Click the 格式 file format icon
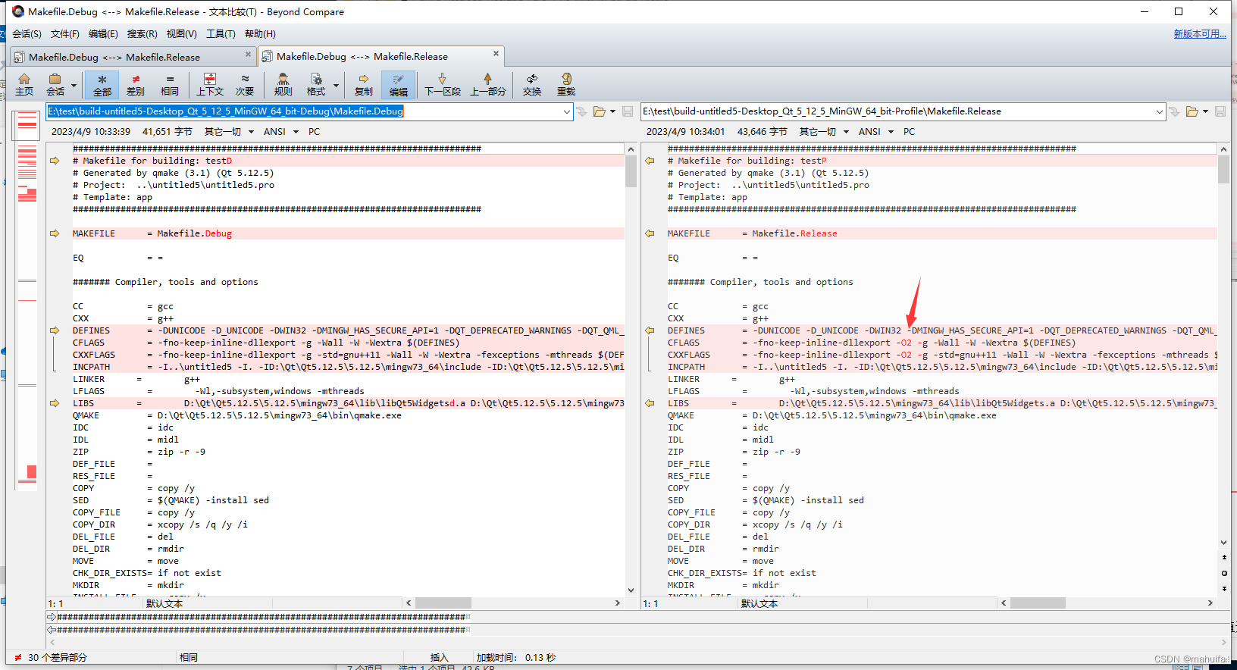Screen dimensions: 1237x670 tap(316, 84)
